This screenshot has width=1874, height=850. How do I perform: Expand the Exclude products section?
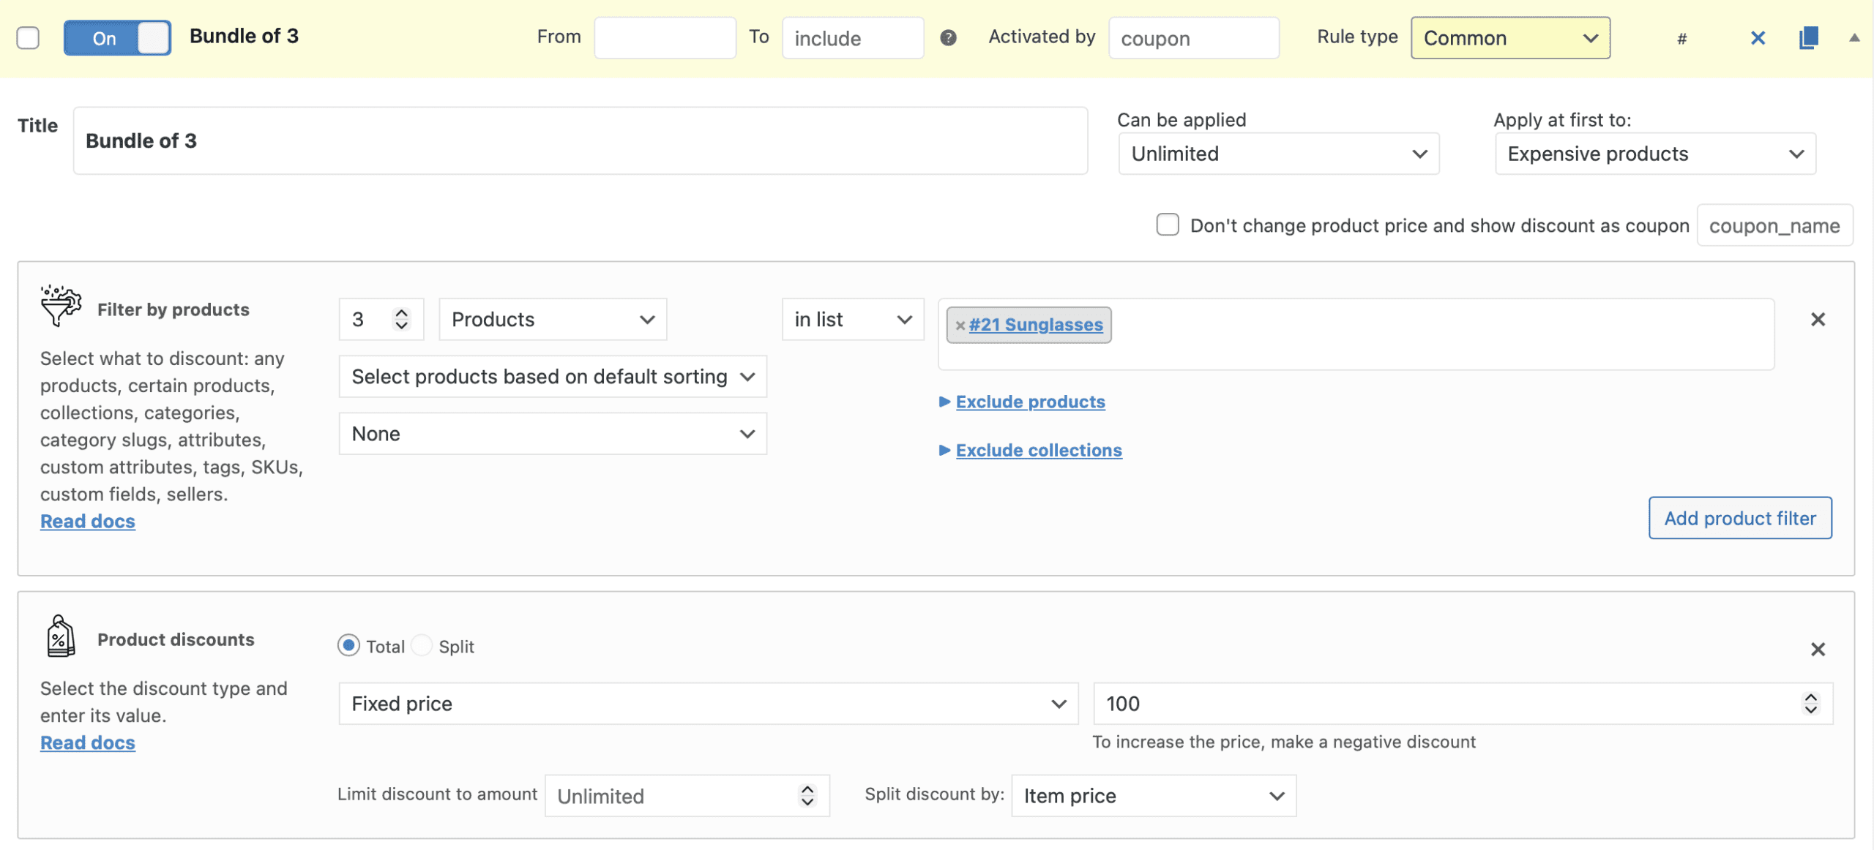1029,402
